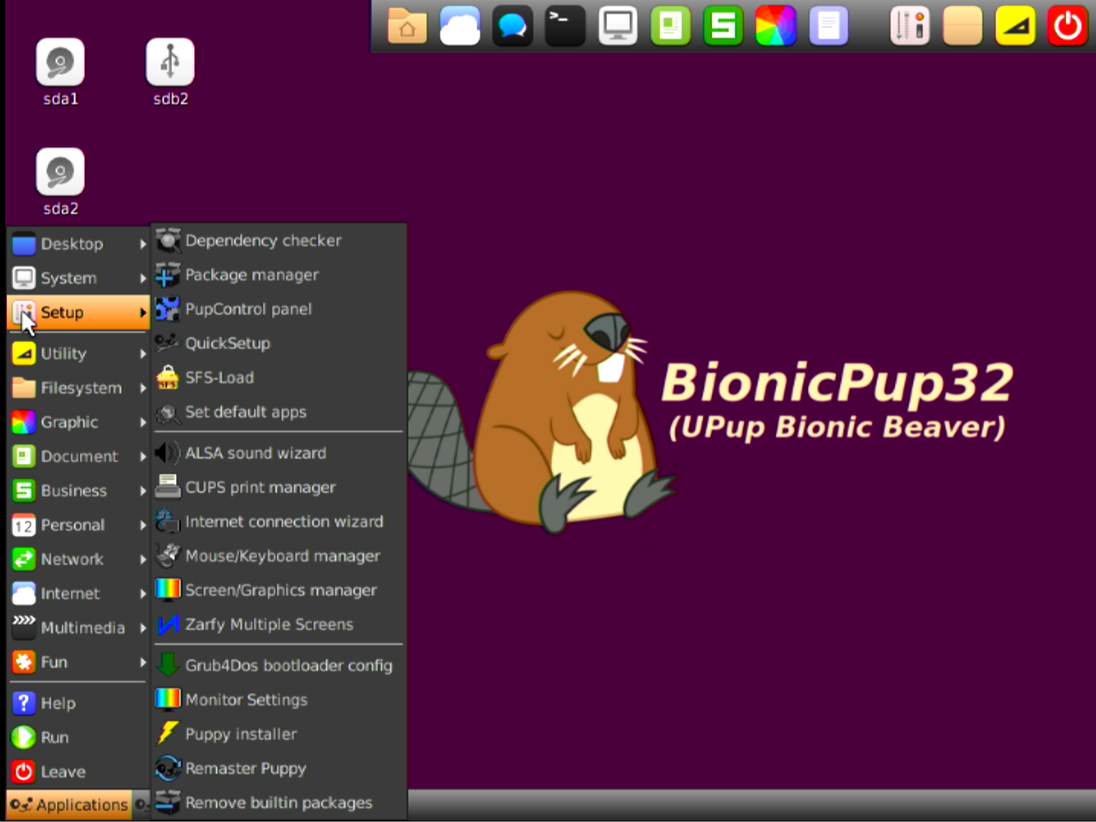Start Remaster Puppy
Screen dimensions: 1096x822
[245, 769]
